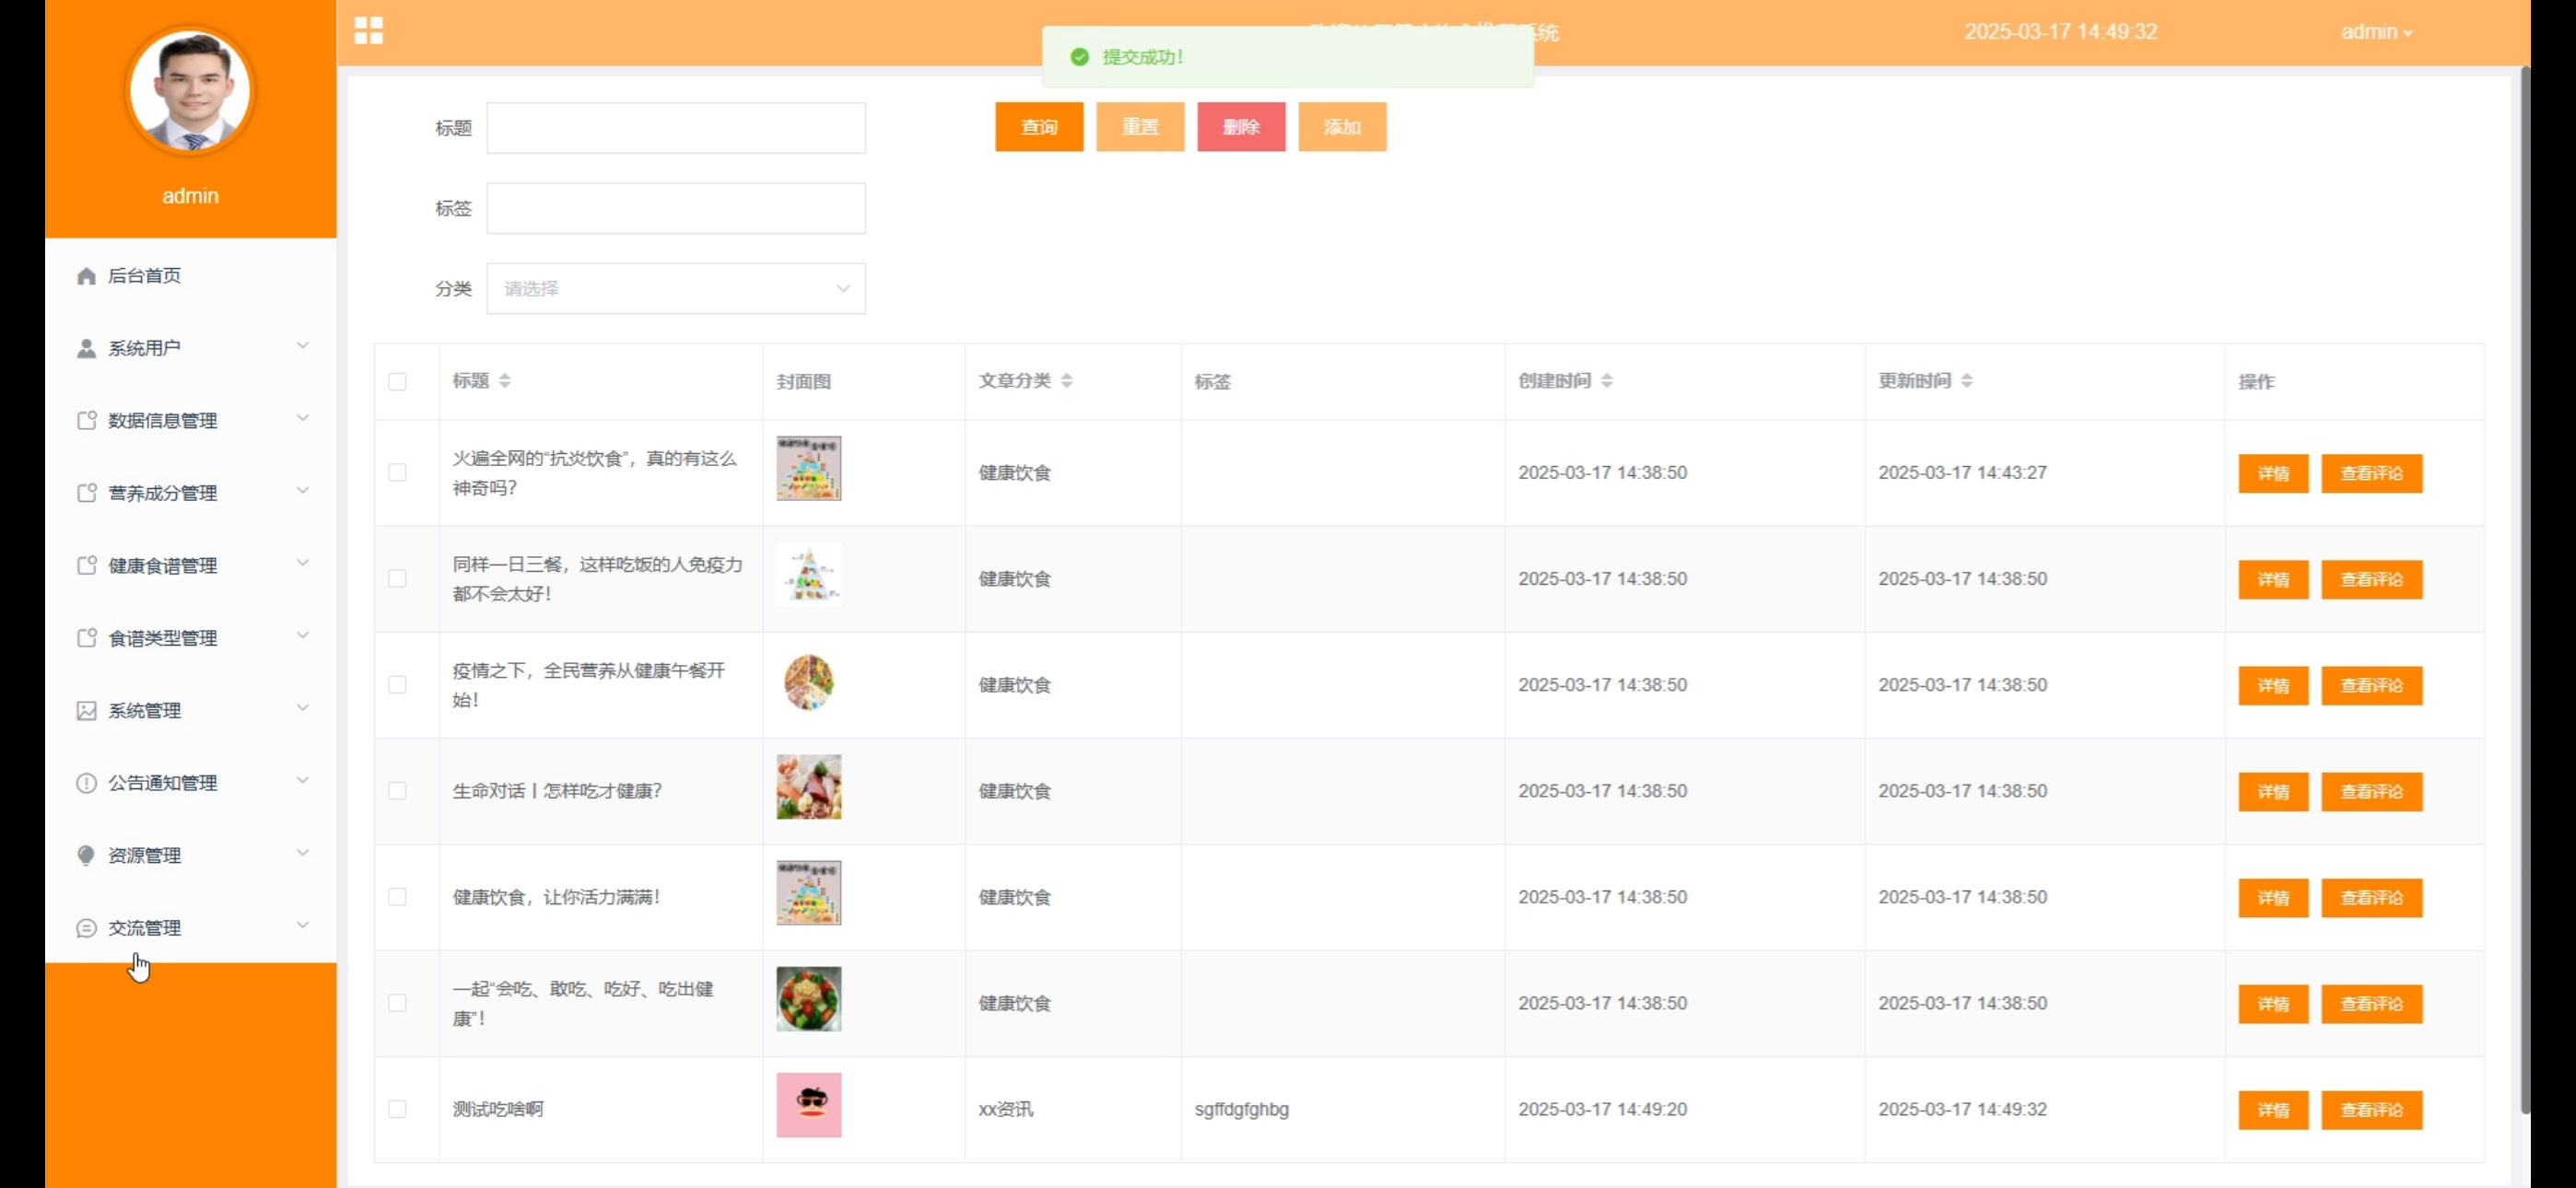This screenshot has width=2576, height=1188.
Task: Check the row for 测试吃啥啊
Action: pos(397,1109)
